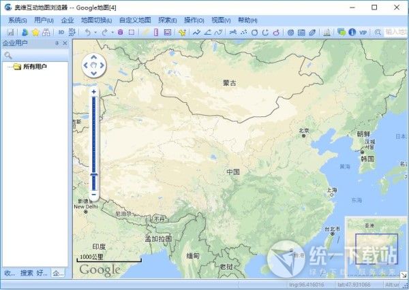Click the round globe grid icon
409x290 pixels.
tap(291, 32)
